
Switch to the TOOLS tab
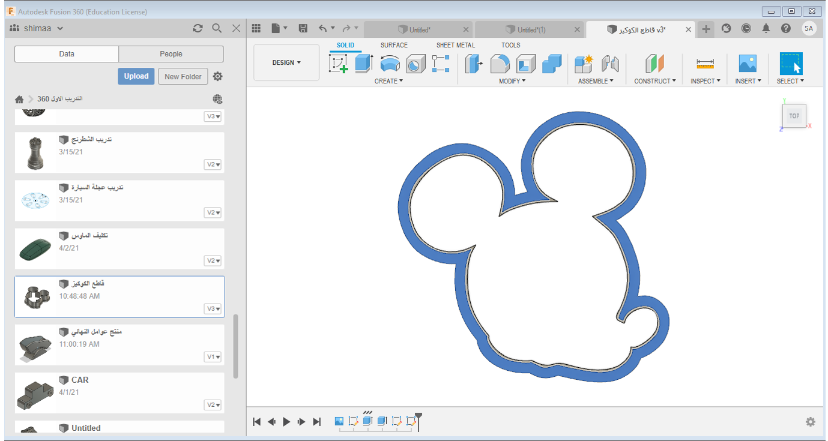pyautogui.click(x=511, y=45)
